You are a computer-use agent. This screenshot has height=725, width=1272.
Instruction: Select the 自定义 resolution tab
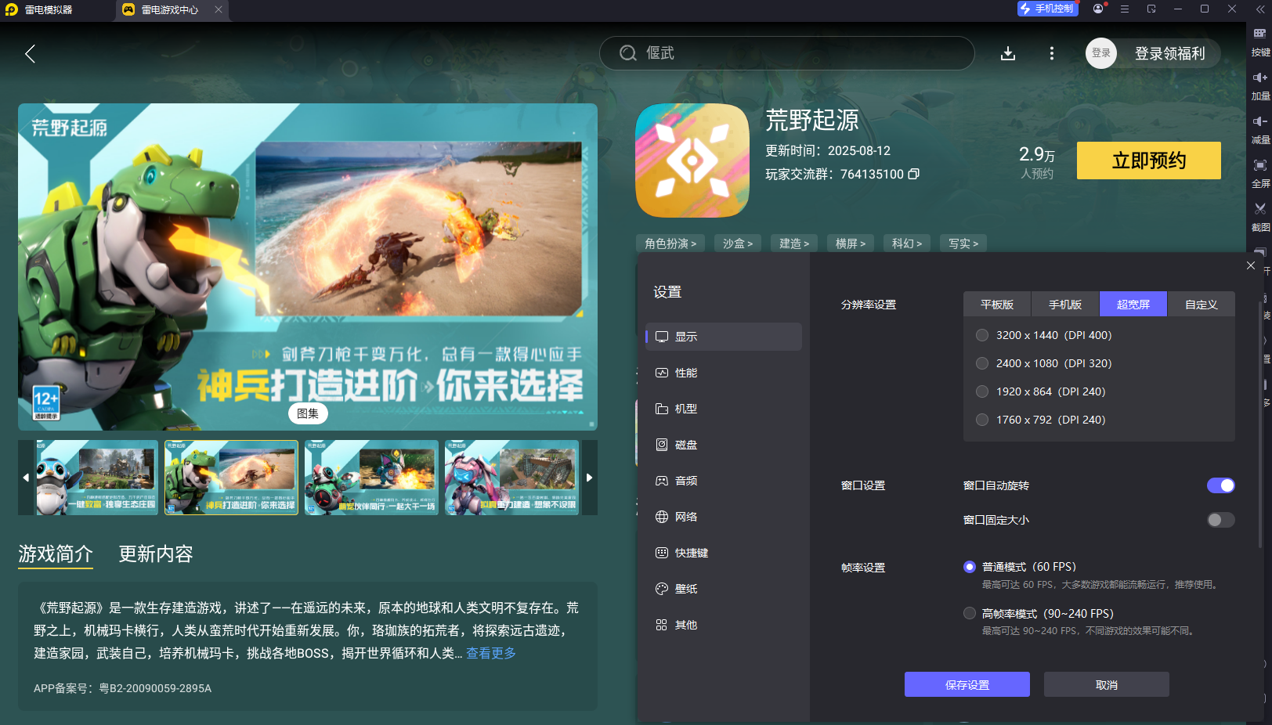[1202, 305]
